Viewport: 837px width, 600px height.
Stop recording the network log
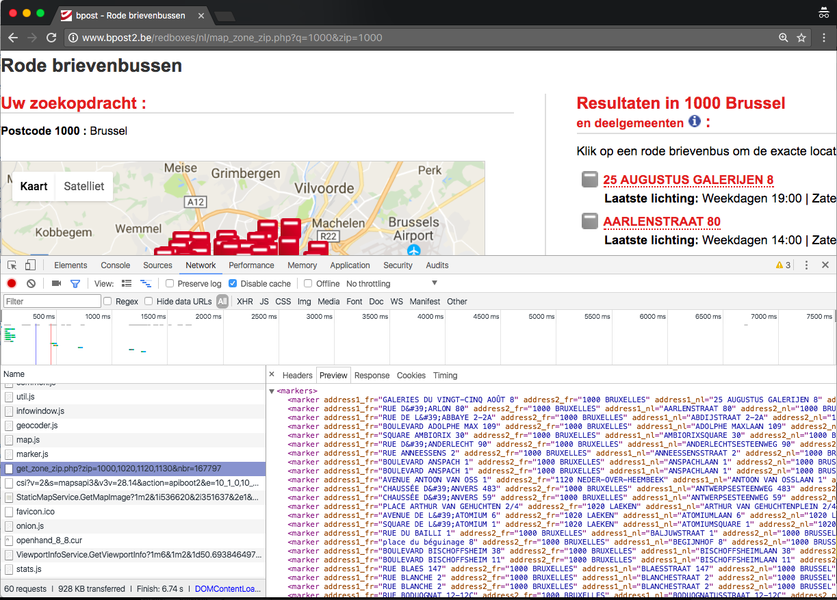pyautogui.click(x=12, y=284)
